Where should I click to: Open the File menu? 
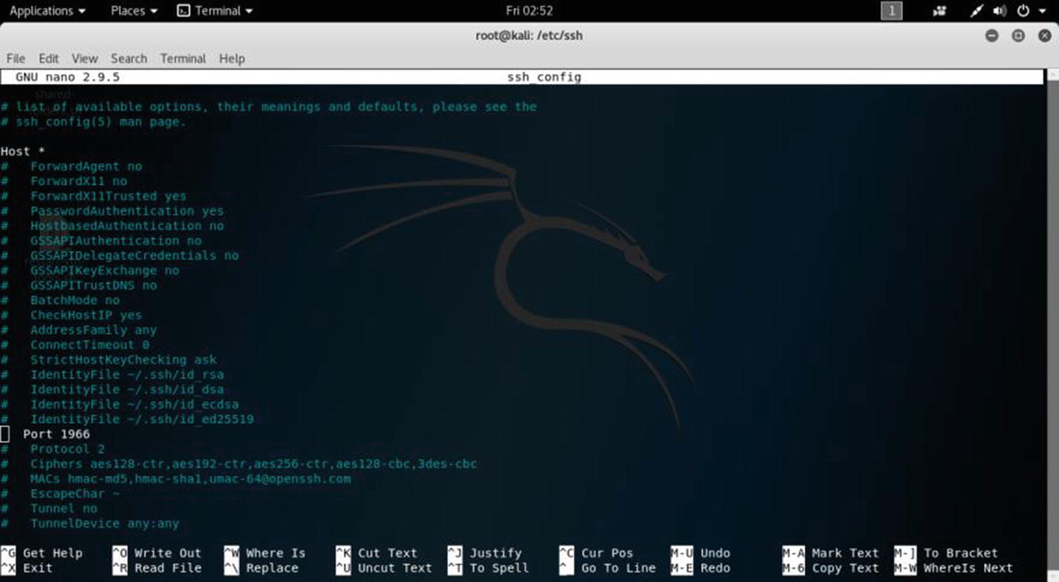click(x=16, y=59)
